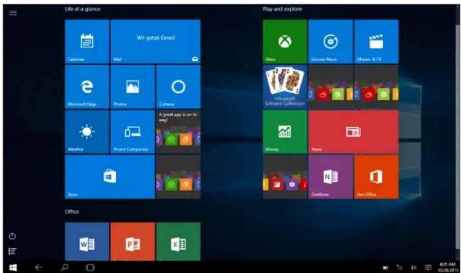The height and width of the screenshot is (273, 461).
Task: Expand the hamburger menu at top left
Action: 13,12
